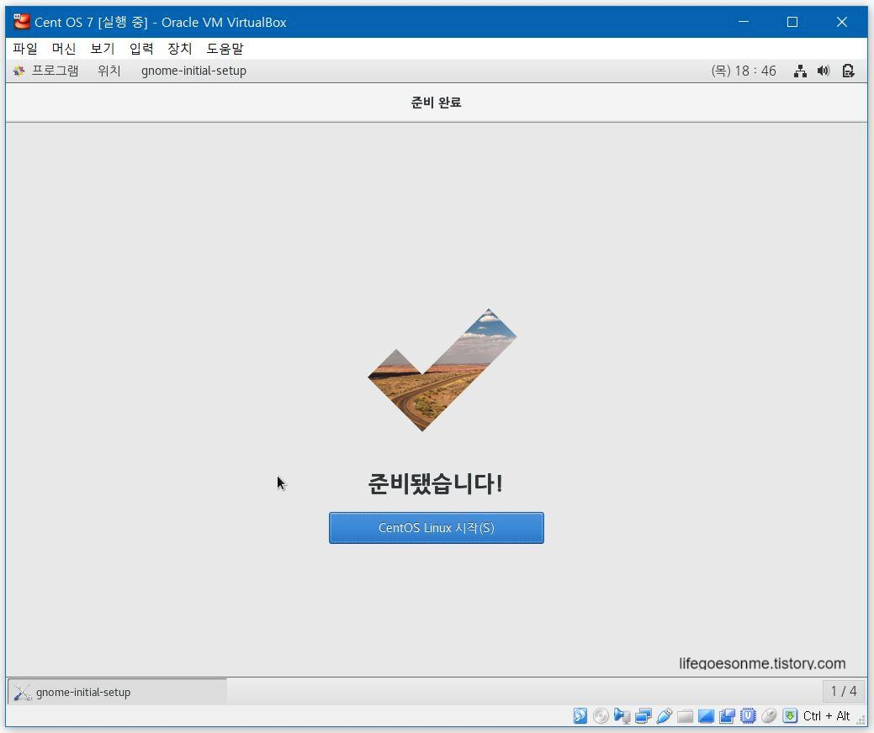
Task: Click the audio status icon in VirtualBox bar
Action: (x=622, y=715)
